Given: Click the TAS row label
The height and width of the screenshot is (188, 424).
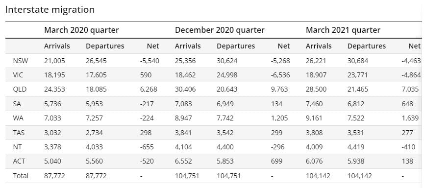Looking at the screenshot, I should (19, 133).
